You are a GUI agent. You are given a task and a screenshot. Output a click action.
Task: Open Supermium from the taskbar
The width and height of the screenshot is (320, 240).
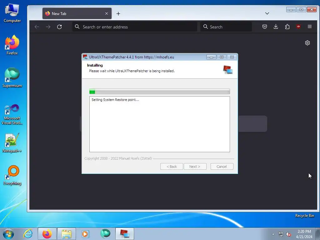105,234
